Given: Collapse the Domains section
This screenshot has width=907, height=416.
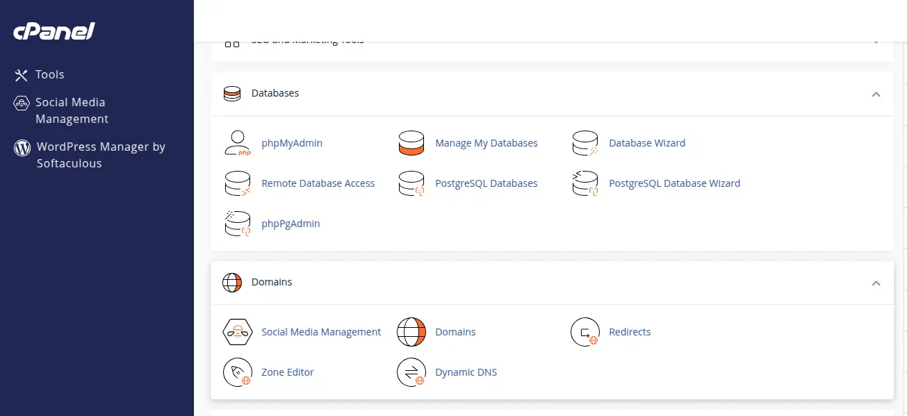Looking at the screenshot, I should tap(876, 283).
